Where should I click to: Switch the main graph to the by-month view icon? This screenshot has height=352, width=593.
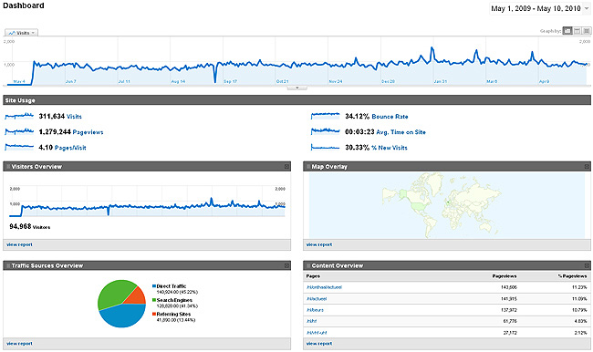587,31
